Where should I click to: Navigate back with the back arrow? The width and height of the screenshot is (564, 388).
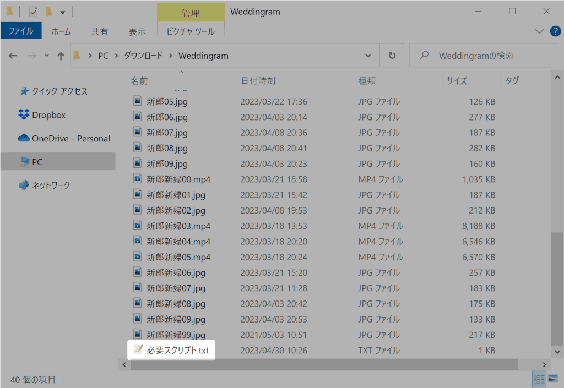pos(13,55)
